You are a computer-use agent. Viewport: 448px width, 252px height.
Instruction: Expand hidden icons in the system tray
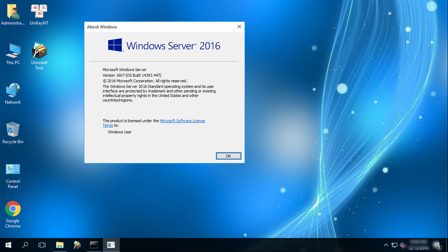(386, 245)
